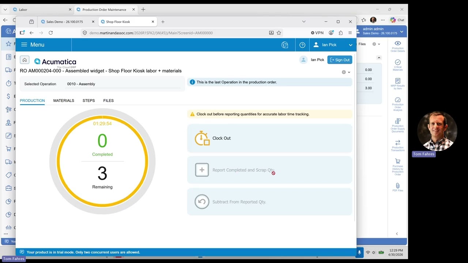468x263 pixels.
Task: Click the clock out warning message
Action: point(269,114)
